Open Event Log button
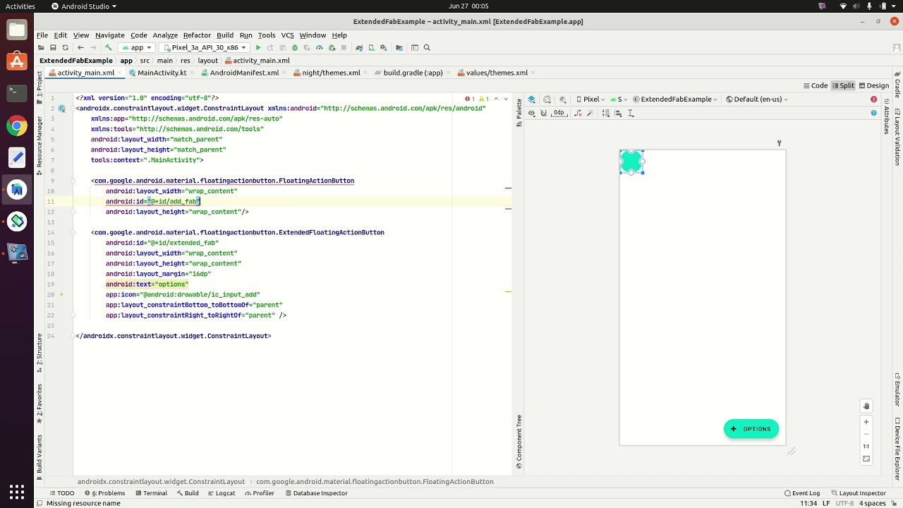This screenshot has width=903, height=508. [802, 493]
